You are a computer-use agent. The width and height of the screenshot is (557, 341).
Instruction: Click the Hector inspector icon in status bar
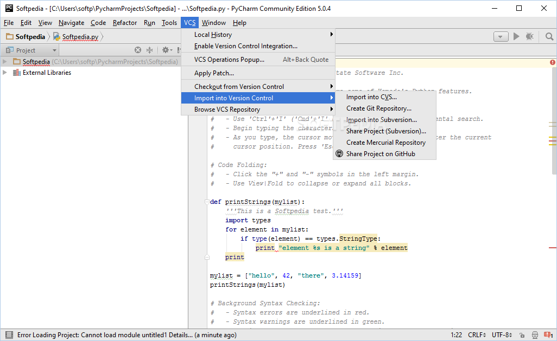coord(535,335)
